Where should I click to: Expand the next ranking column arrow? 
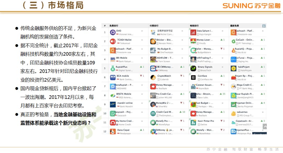[x=264, y=26]
